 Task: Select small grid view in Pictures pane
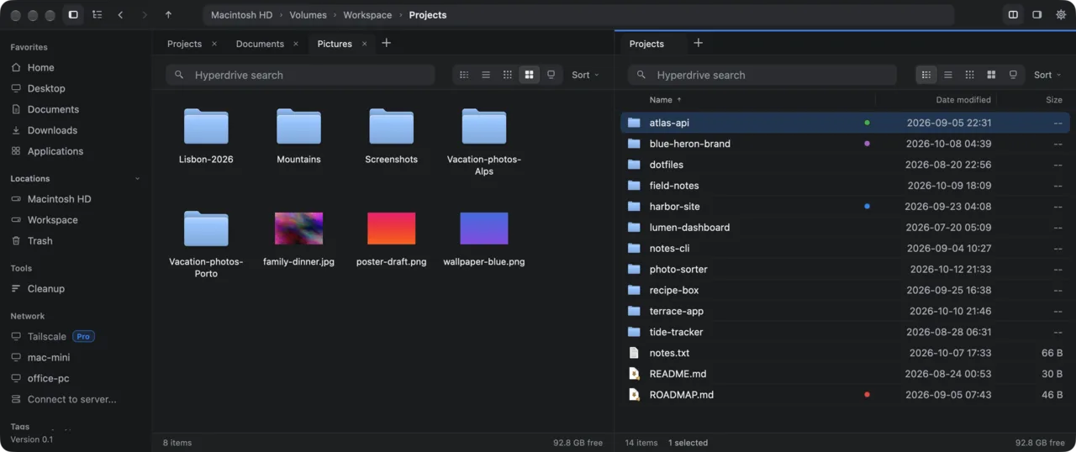[508, 75]
